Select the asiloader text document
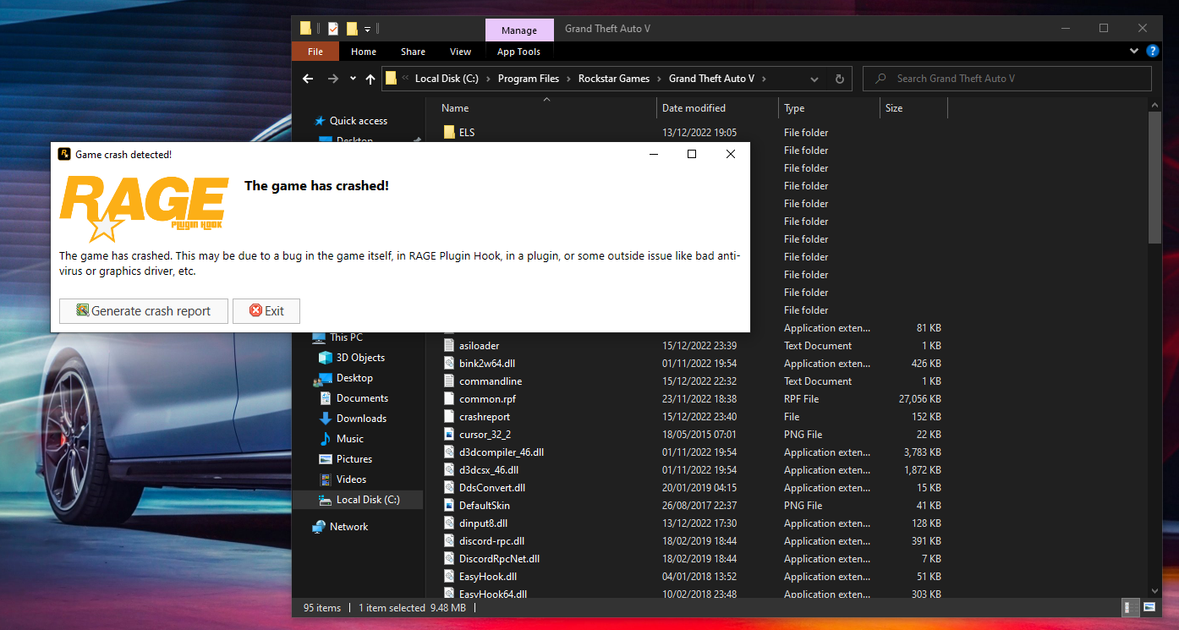 click(x=479, y=346)
